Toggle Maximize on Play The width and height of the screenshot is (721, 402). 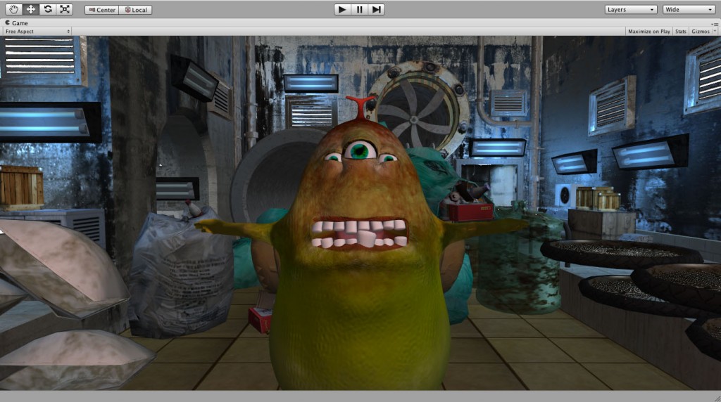(648, 31)
